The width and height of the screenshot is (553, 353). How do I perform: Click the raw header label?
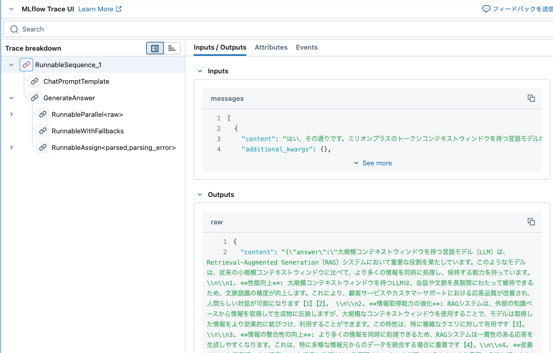[x=216, y=222]
